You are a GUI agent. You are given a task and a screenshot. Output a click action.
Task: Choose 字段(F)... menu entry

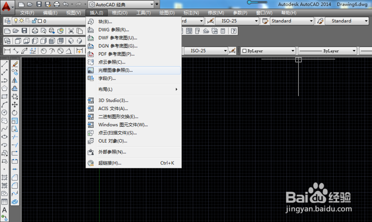(x=134, y=78)
